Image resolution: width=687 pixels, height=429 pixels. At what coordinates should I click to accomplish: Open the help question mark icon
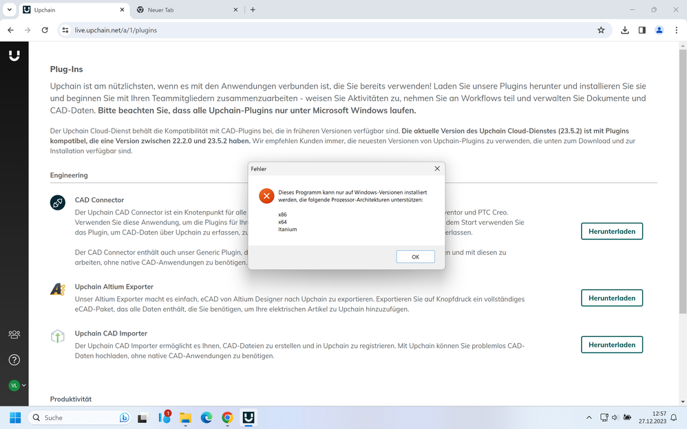click(x=14, y=360)
